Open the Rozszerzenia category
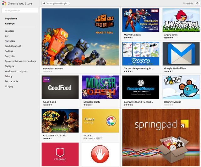 click(x=11, y=81)
